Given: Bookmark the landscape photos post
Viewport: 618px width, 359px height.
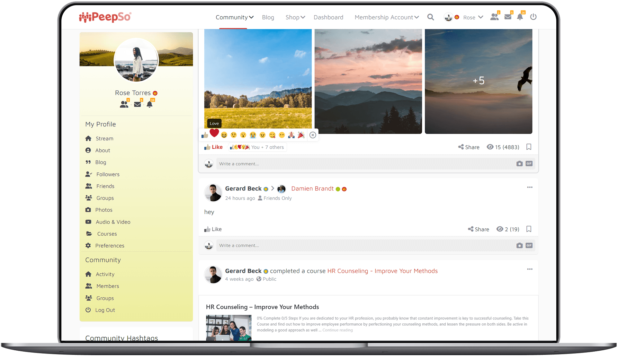Looking at the screenshot, I should (529, 147).
